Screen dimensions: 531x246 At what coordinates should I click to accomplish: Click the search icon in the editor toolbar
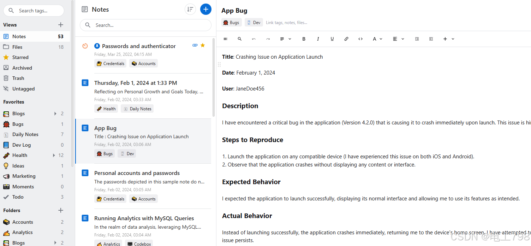coord(240,39)
